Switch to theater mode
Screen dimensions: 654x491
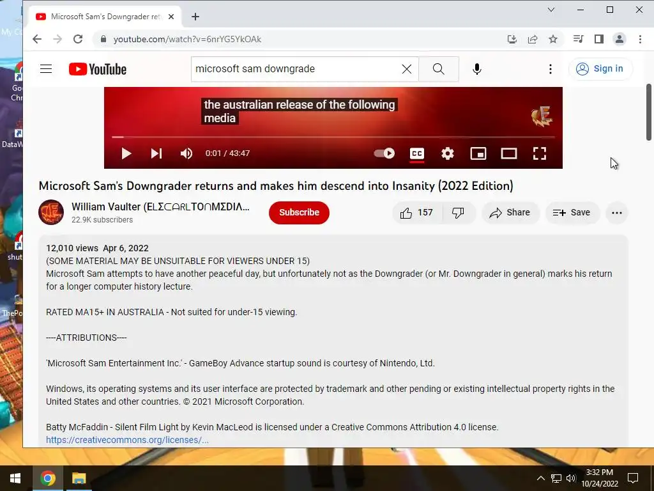(x=509, y=153)
